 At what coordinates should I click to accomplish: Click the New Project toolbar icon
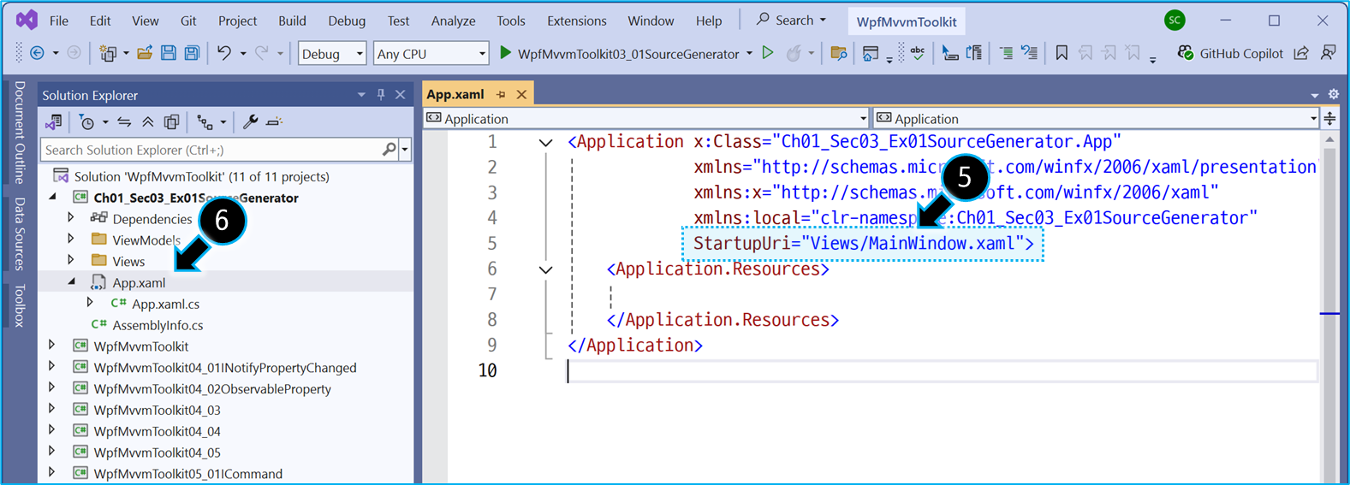point(108,53)
